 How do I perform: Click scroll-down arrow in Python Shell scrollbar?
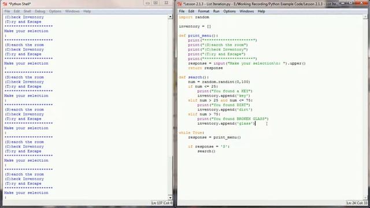click(x=170, y=198)
